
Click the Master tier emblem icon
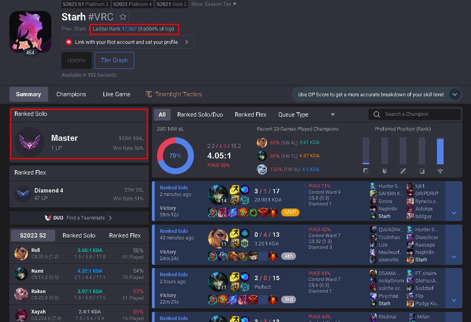coord(29,142)
